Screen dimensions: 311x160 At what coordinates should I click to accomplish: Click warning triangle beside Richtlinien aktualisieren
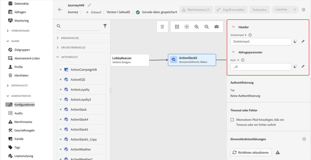pyautogui.click(x=278, y=153)
